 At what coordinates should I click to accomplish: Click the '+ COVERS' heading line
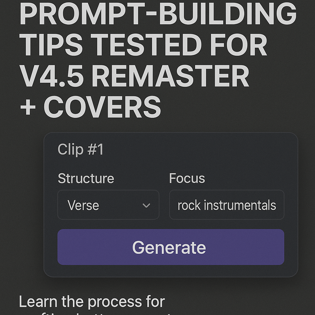coord(90,107)
